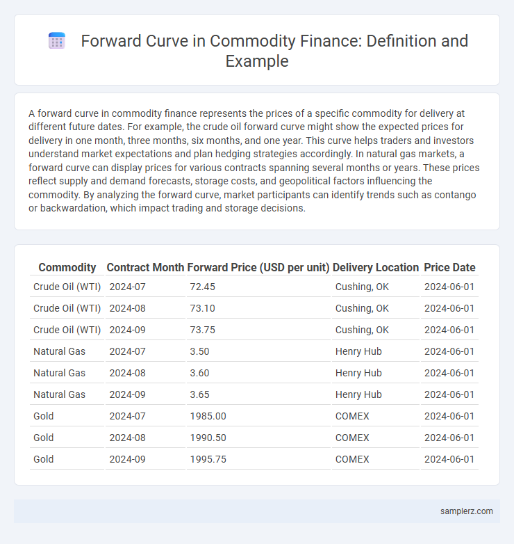Click COMEX in the 1995.75 row

(352, 459)
